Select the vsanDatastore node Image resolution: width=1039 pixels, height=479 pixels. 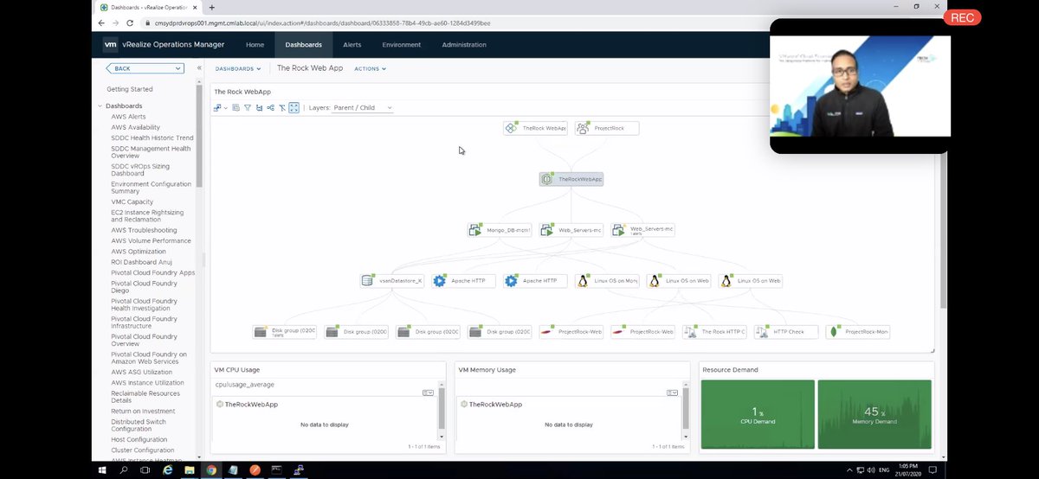[x=392, y=281]
